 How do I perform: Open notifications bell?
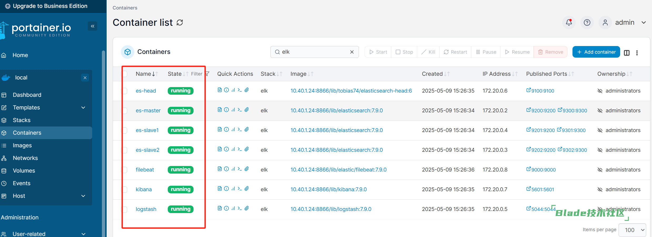(x=569, y=22)
